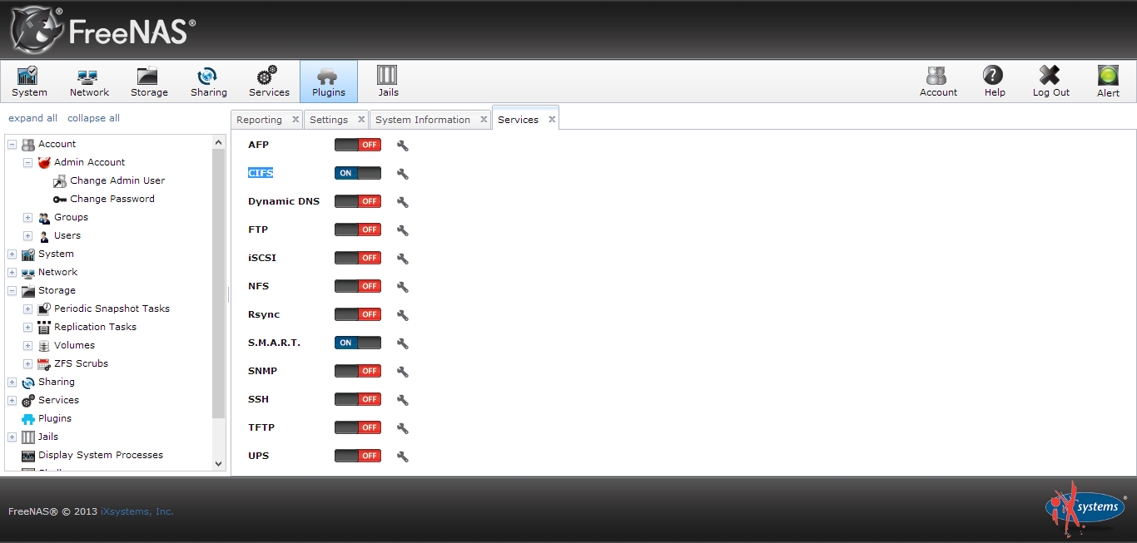The image size is (1137, 543).
Task: Expand the Groups tree node
Action: coord(27,217)
